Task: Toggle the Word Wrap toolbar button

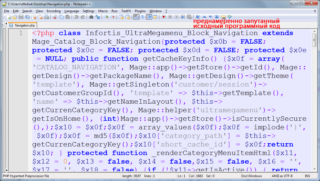Action: [136, 17]
